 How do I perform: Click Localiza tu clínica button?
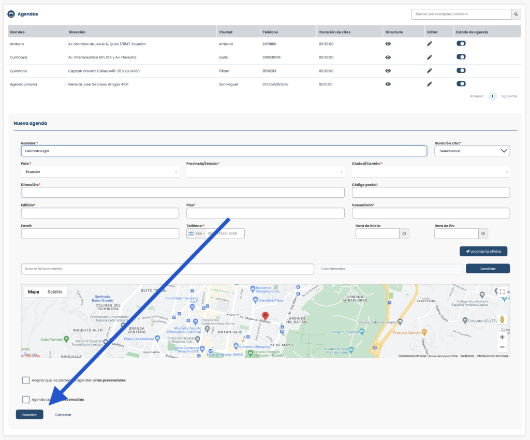point(483,252)
